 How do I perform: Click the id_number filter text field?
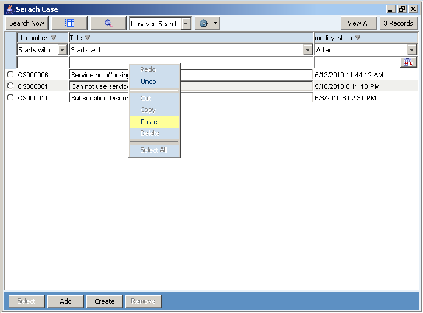pyautogui.click(x=42, y=62)
